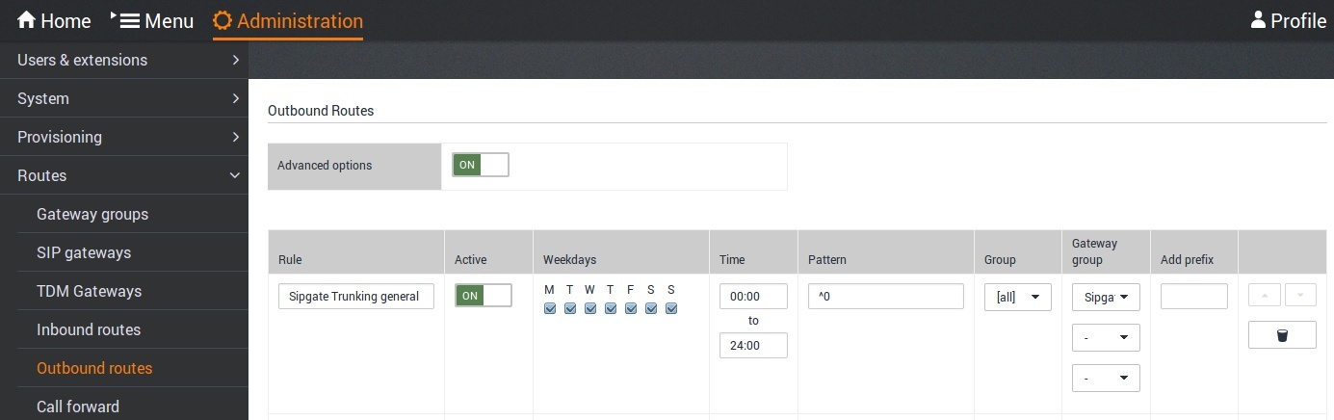The image size is (1334, 420).
Task: Toggle the rule Active switch
Action: click(x=484, y=296)
